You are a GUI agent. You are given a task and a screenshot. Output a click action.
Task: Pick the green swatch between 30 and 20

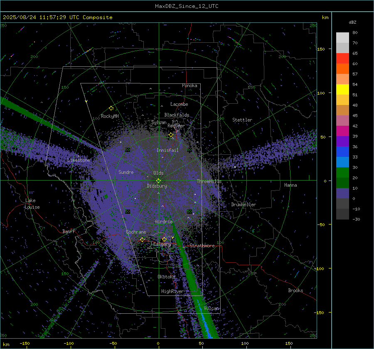pos(342,173)
